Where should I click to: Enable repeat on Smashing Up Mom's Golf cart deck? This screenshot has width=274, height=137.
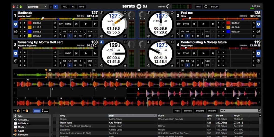(x=125, y=42)
